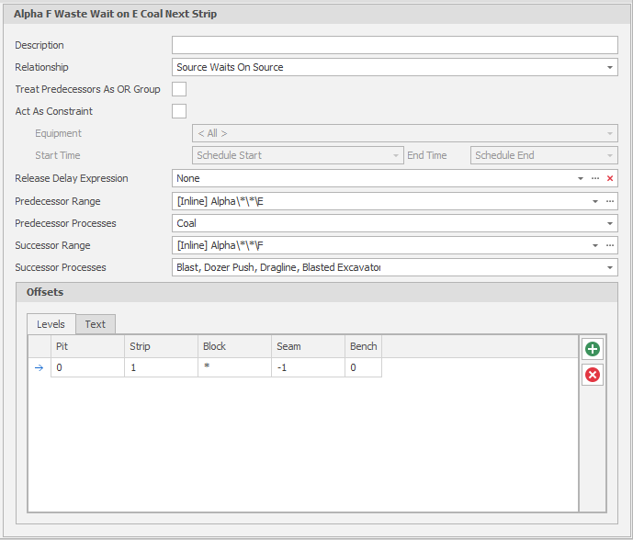
Task: Click the Strip column header
Action: point(161,346)
